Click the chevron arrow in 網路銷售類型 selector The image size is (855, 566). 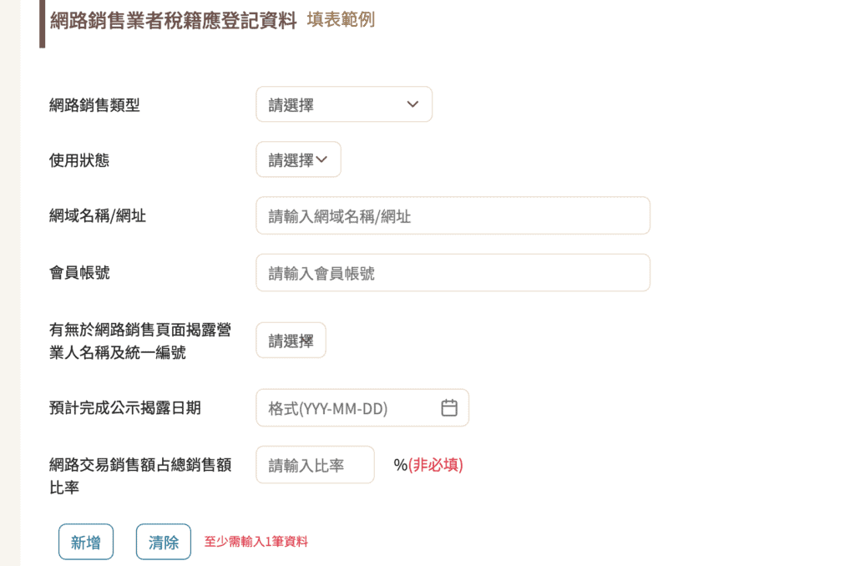coord(412,104)
